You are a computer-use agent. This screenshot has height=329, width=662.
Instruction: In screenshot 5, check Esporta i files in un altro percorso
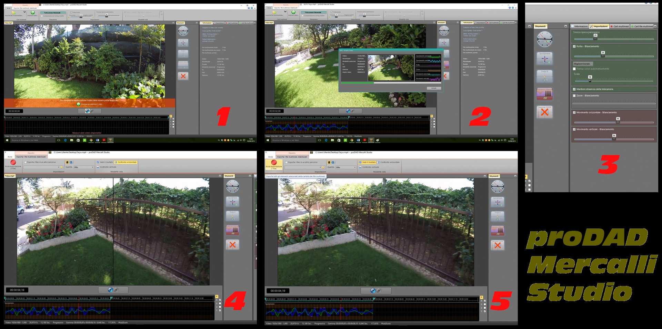pyautogui.click(x=286, y=162)
